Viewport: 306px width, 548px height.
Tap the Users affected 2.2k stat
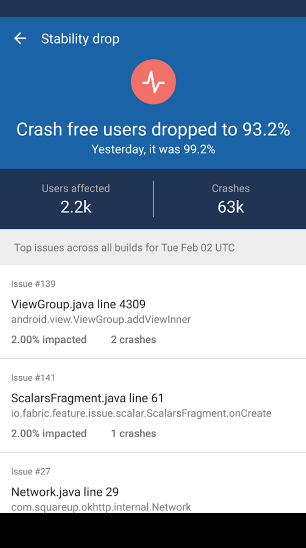tap(76, 198)
